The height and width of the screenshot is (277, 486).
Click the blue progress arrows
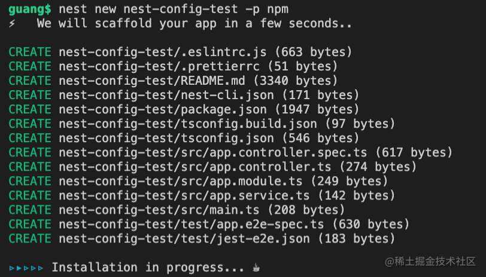pyautogui.click(x=26, y=268)
